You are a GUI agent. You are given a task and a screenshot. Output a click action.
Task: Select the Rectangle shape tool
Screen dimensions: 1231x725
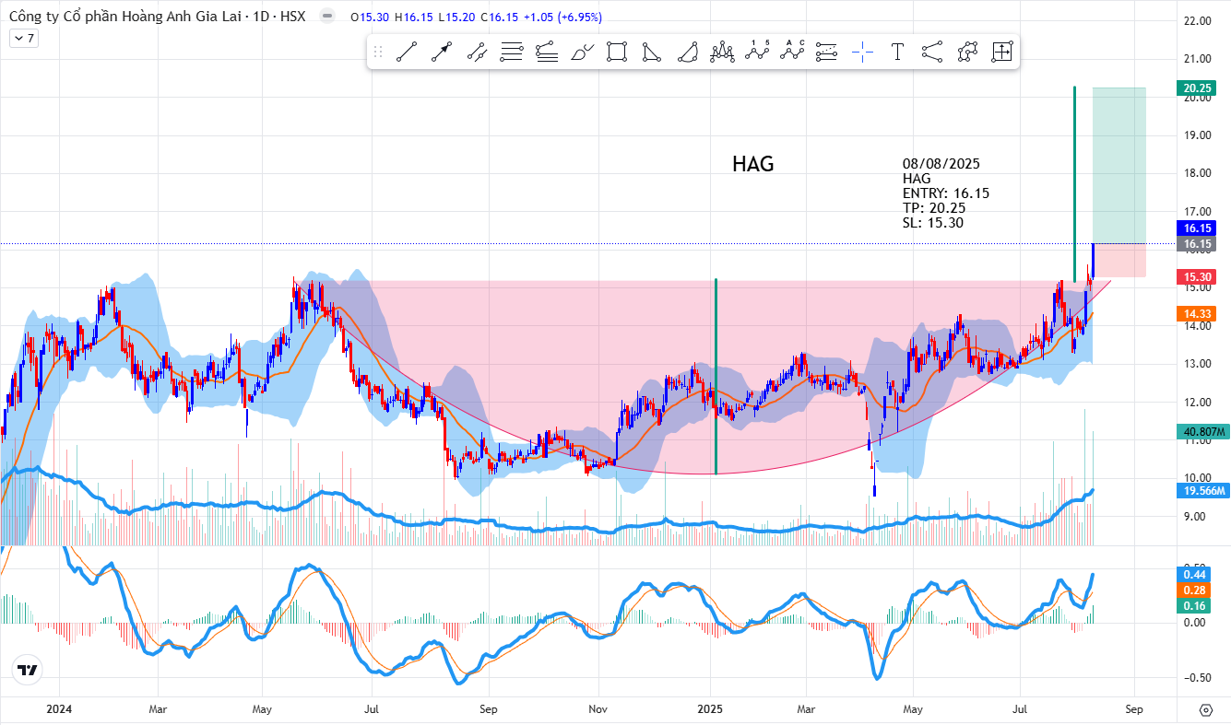617,53
